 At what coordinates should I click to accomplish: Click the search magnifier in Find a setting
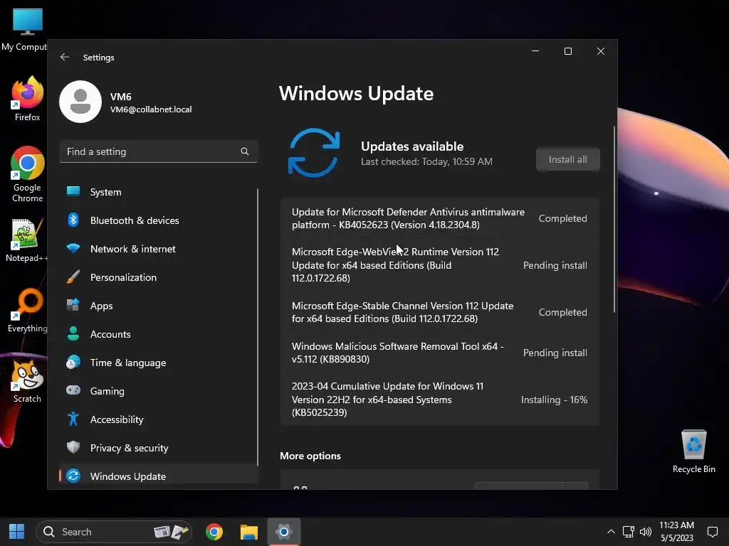click(x=245, y=151)
